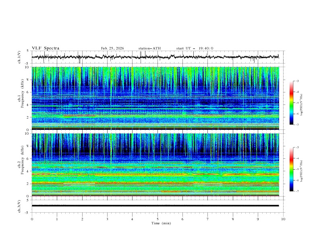Click the time axis tick label "6"
Image resolution: width=319 pixels, height=246 pixels.
[x=182, y=219]
